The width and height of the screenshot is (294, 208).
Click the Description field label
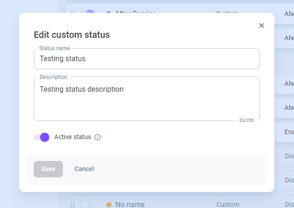(x=53, y=77)
